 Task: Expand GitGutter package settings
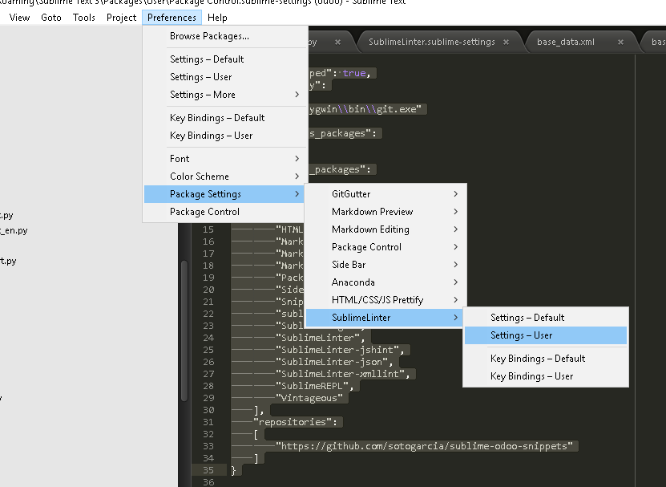(385, 194)
